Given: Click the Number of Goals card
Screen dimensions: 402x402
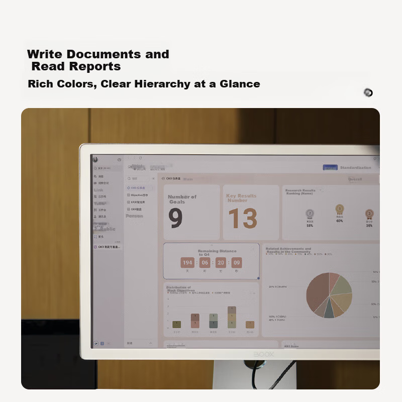Looking at the screenshot, I should [x=191, y=212].
